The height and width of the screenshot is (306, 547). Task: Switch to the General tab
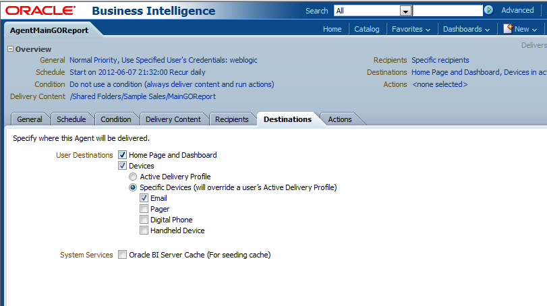(x=30, y=119)
